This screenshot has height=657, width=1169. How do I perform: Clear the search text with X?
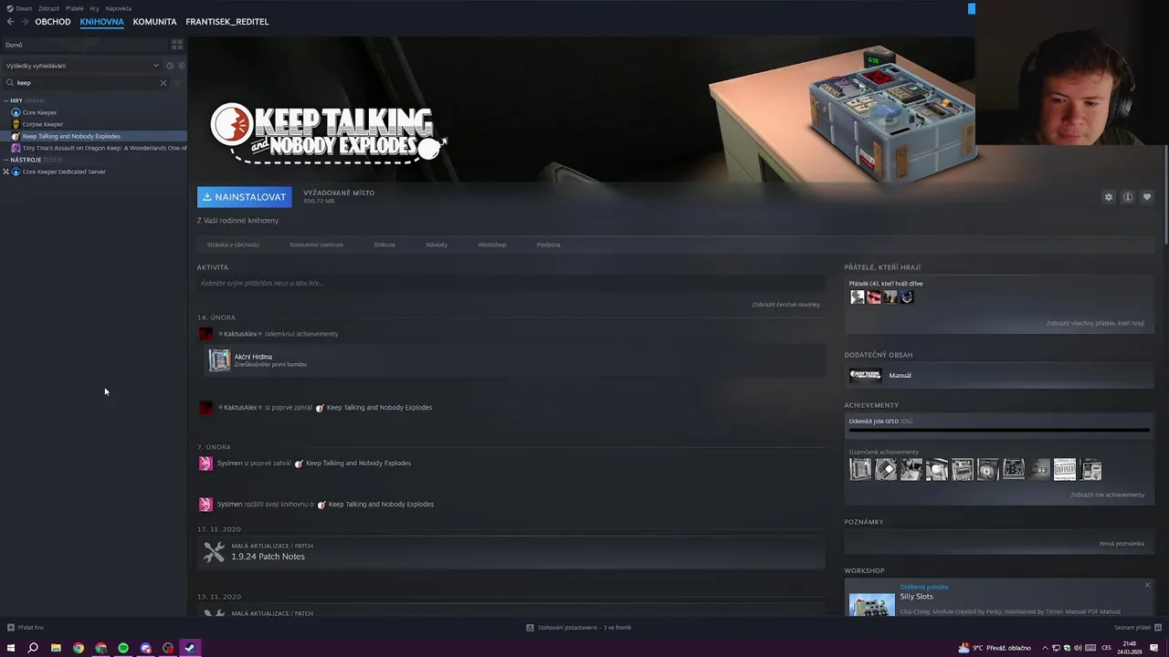163,83
